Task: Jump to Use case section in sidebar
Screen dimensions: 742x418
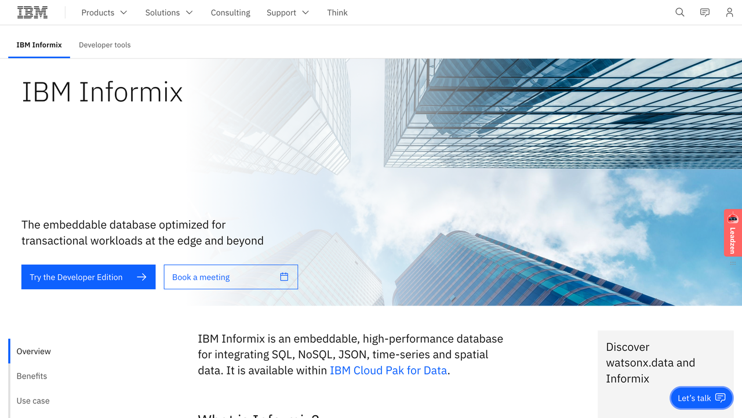Action: pos(33,401)
